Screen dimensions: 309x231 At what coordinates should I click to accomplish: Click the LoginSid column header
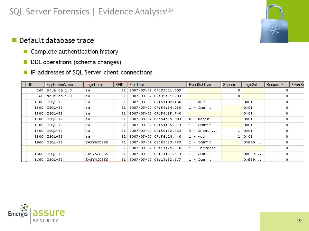pyautogui.click(x=253, y=85)
